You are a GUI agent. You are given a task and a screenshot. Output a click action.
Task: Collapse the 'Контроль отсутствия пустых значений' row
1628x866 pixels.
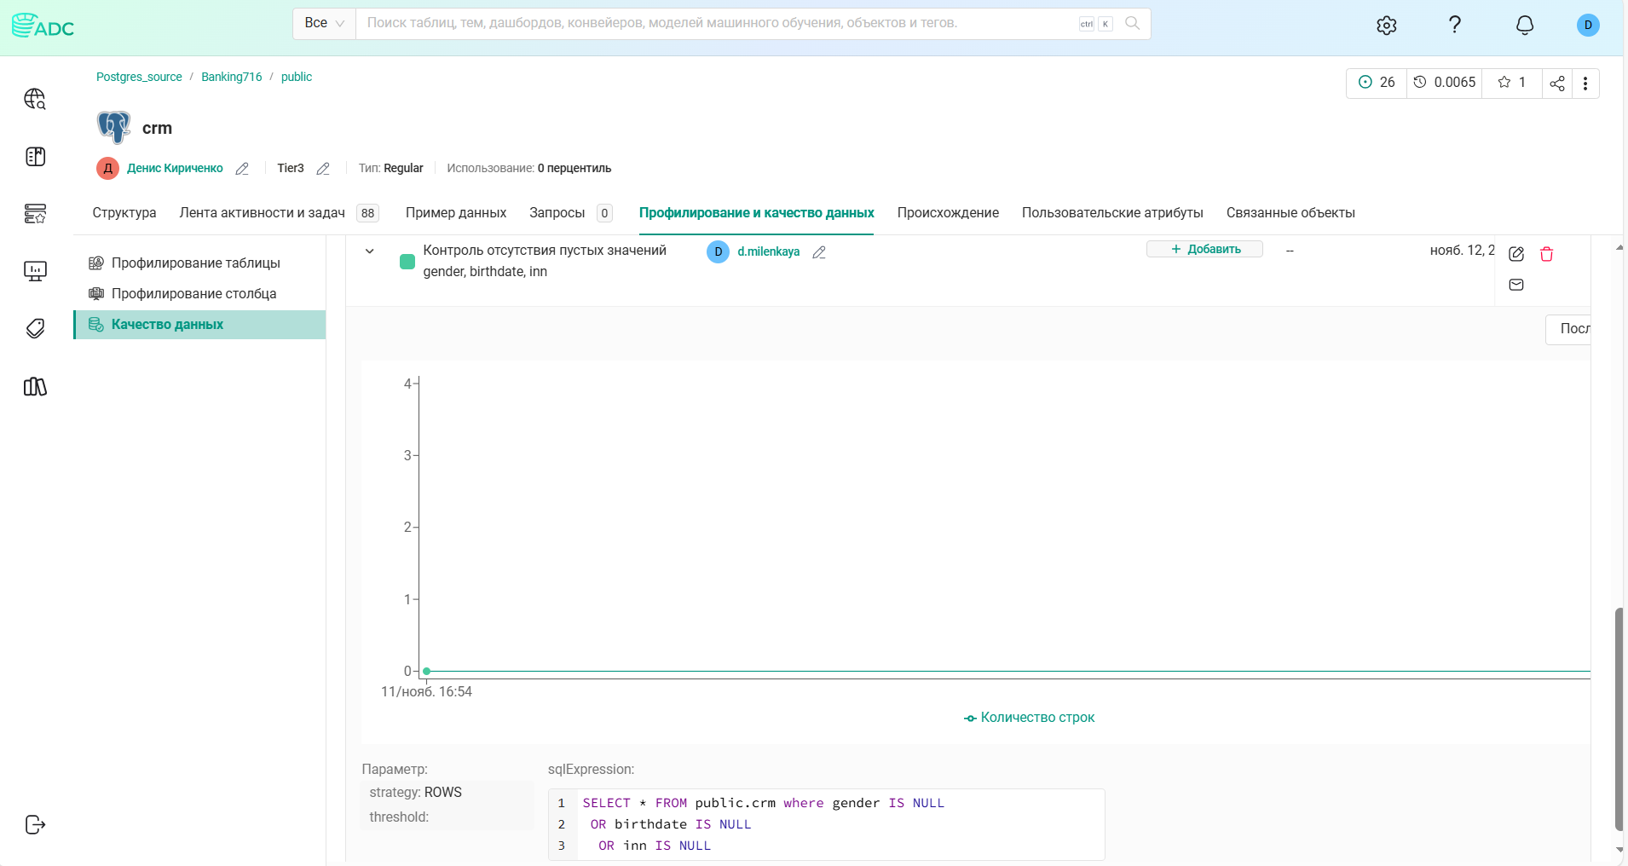(370, 251)
